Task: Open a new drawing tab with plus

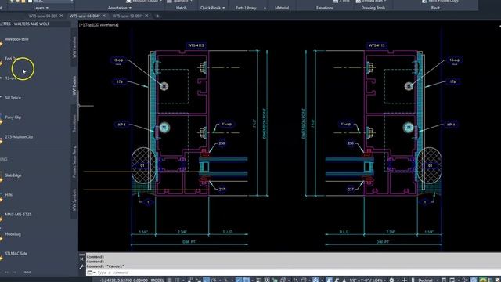Action: [x=157, y=16]
